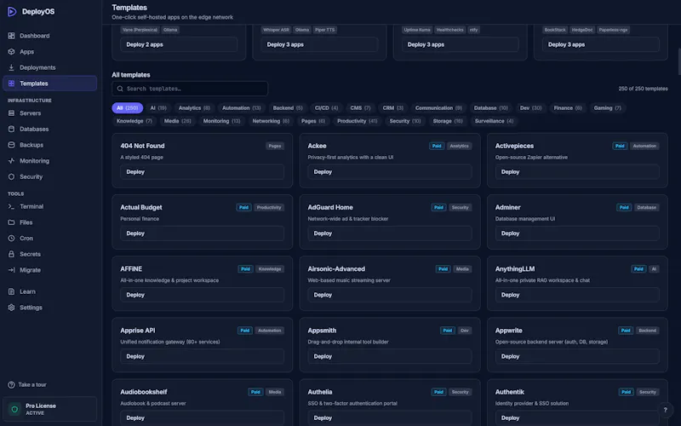This screenshot has width=681, height=426.
Task: Filter templates by CI/CD category
Action: (x=326, y=108)
